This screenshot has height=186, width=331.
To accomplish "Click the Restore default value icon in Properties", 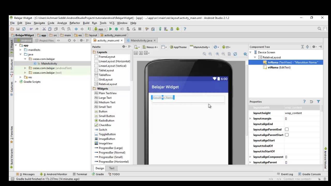I will (311, 102).
